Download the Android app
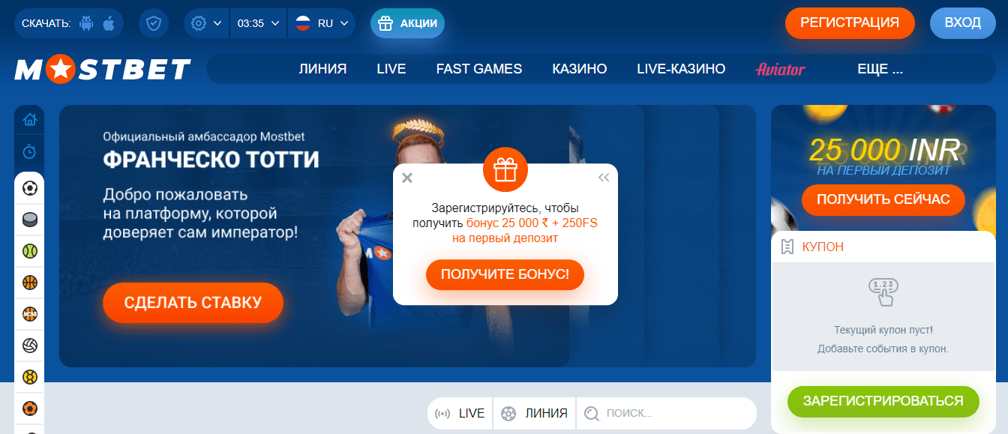Image resolution: width=1008 pixels, height=434 pixels. coord(86,23)
